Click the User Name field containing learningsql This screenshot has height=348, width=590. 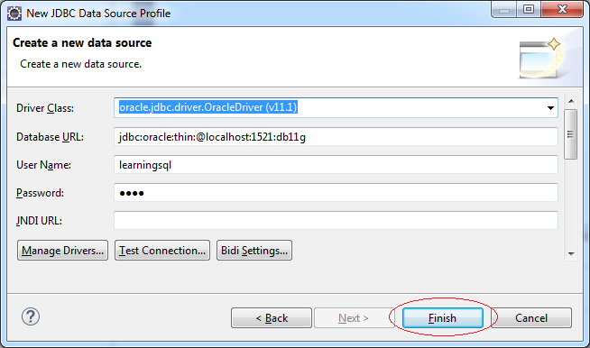336,165
